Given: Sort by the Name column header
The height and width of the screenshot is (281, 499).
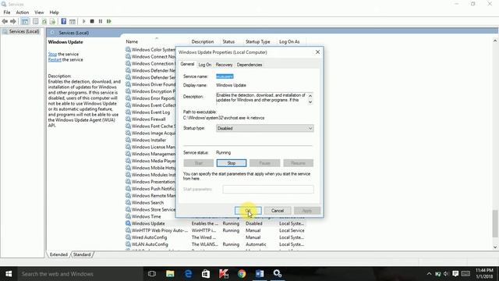Looking at the screenshot, I should tap(132, 41).
